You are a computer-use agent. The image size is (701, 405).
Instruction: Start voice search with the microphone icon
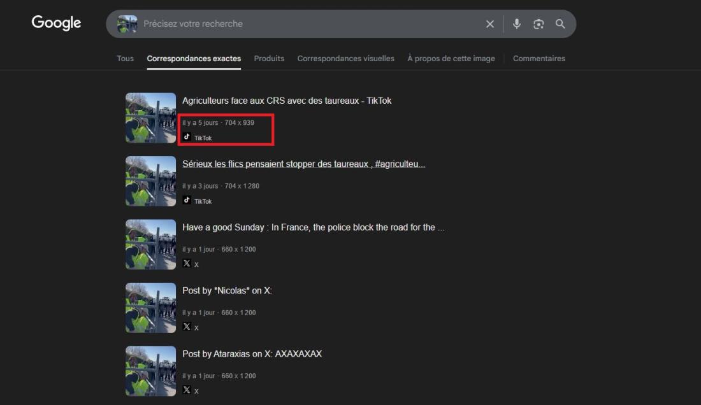pos(517,24)
